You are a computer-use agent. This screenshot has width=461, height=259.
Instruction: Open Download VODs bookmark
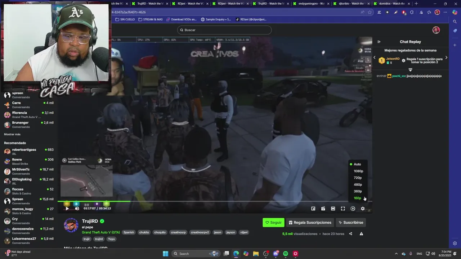tap(182, 19)
